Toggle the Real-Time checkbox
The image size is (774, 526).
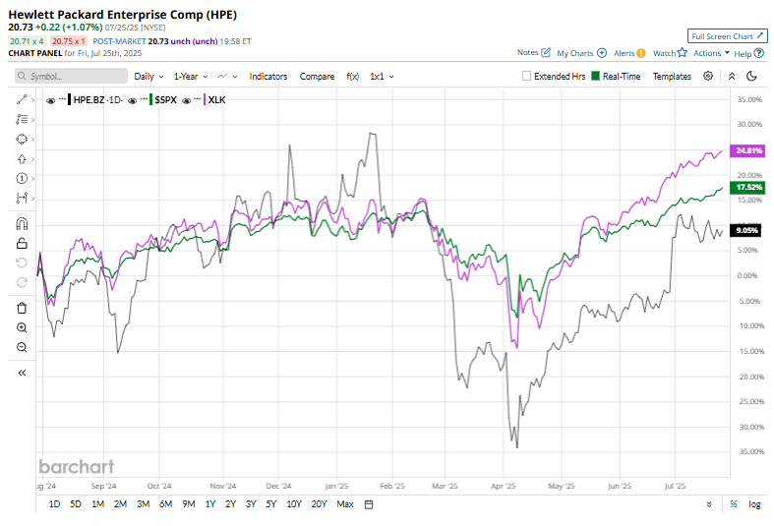point(595,76)
